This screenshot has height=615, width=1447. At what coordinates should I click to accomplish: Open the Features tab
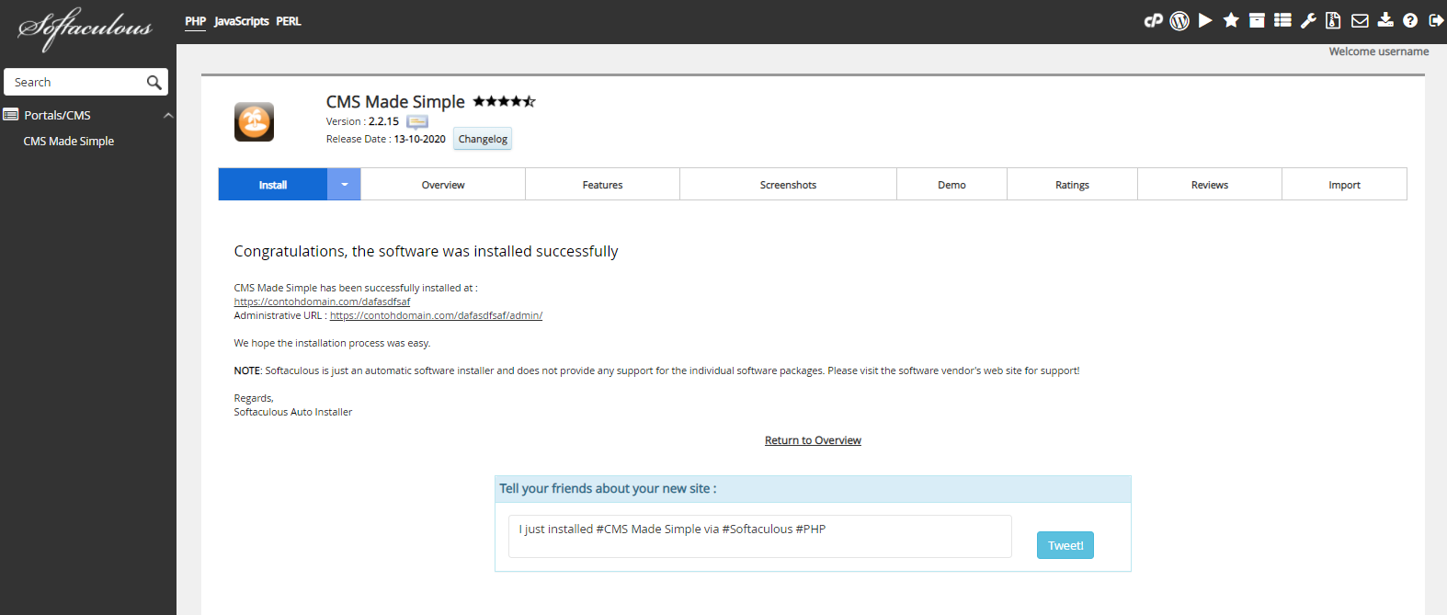(x=602, y=184)
